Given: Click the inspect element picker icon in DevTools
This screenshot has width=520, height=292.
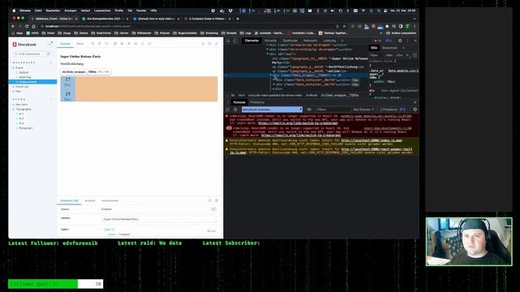Looking at the screenshot, I should tap(228, 41).
